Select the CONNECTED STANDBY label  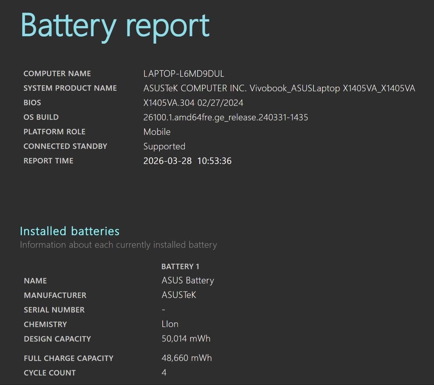pyautogui.click(x=66, y=146)
